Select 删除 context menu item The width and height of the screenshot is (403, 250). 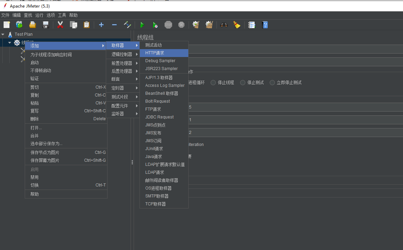point(66,119)
